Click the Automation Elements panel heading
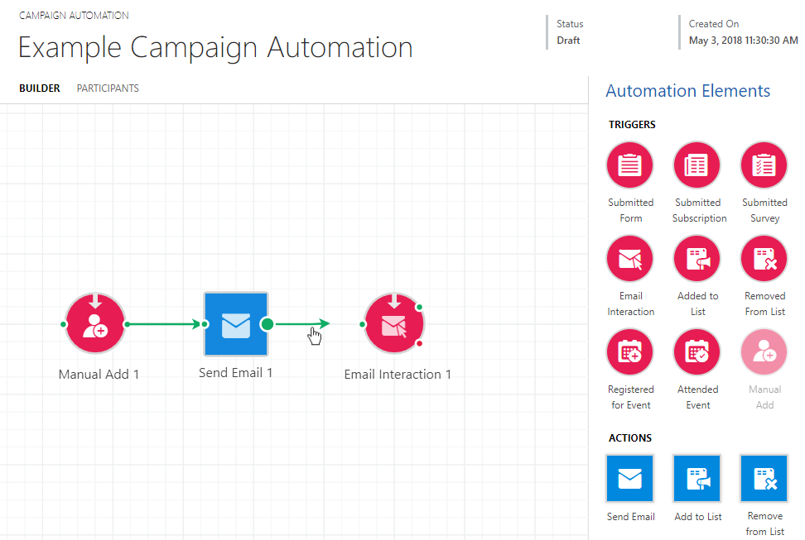This screenshot has height=540, width=805. tap(688, 91)
